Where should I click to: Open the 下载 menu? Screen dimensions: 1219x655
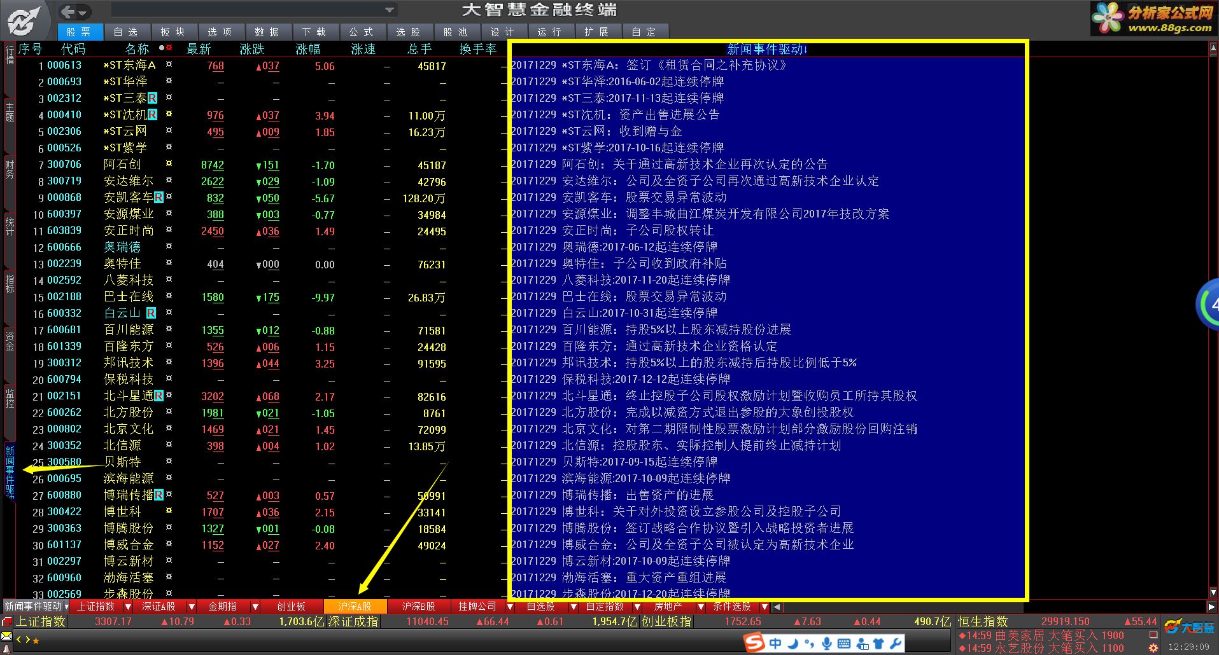click(x=314, y=32)
